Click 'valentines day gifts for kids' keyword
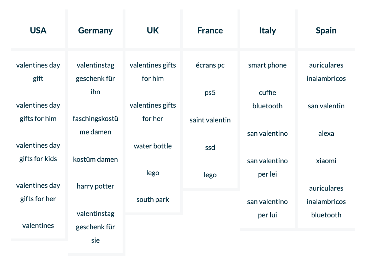 tap(38, 152)
